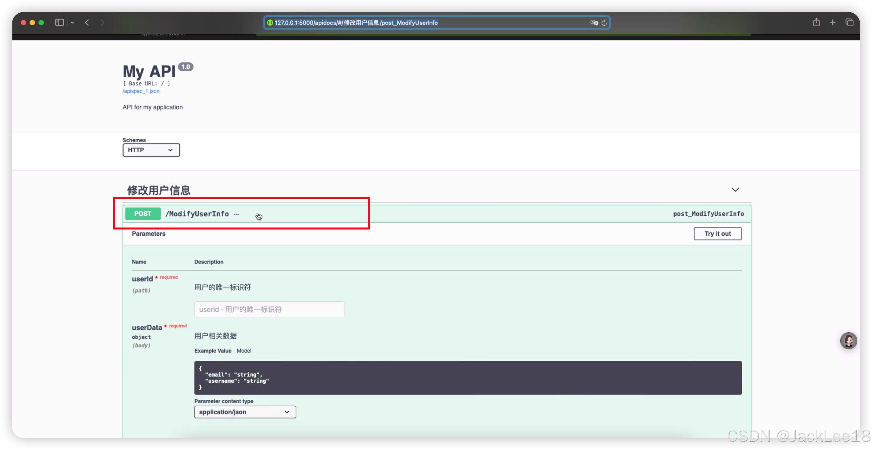Collapse the 修改用户信息 section chevron

click(x=735, y=189)
